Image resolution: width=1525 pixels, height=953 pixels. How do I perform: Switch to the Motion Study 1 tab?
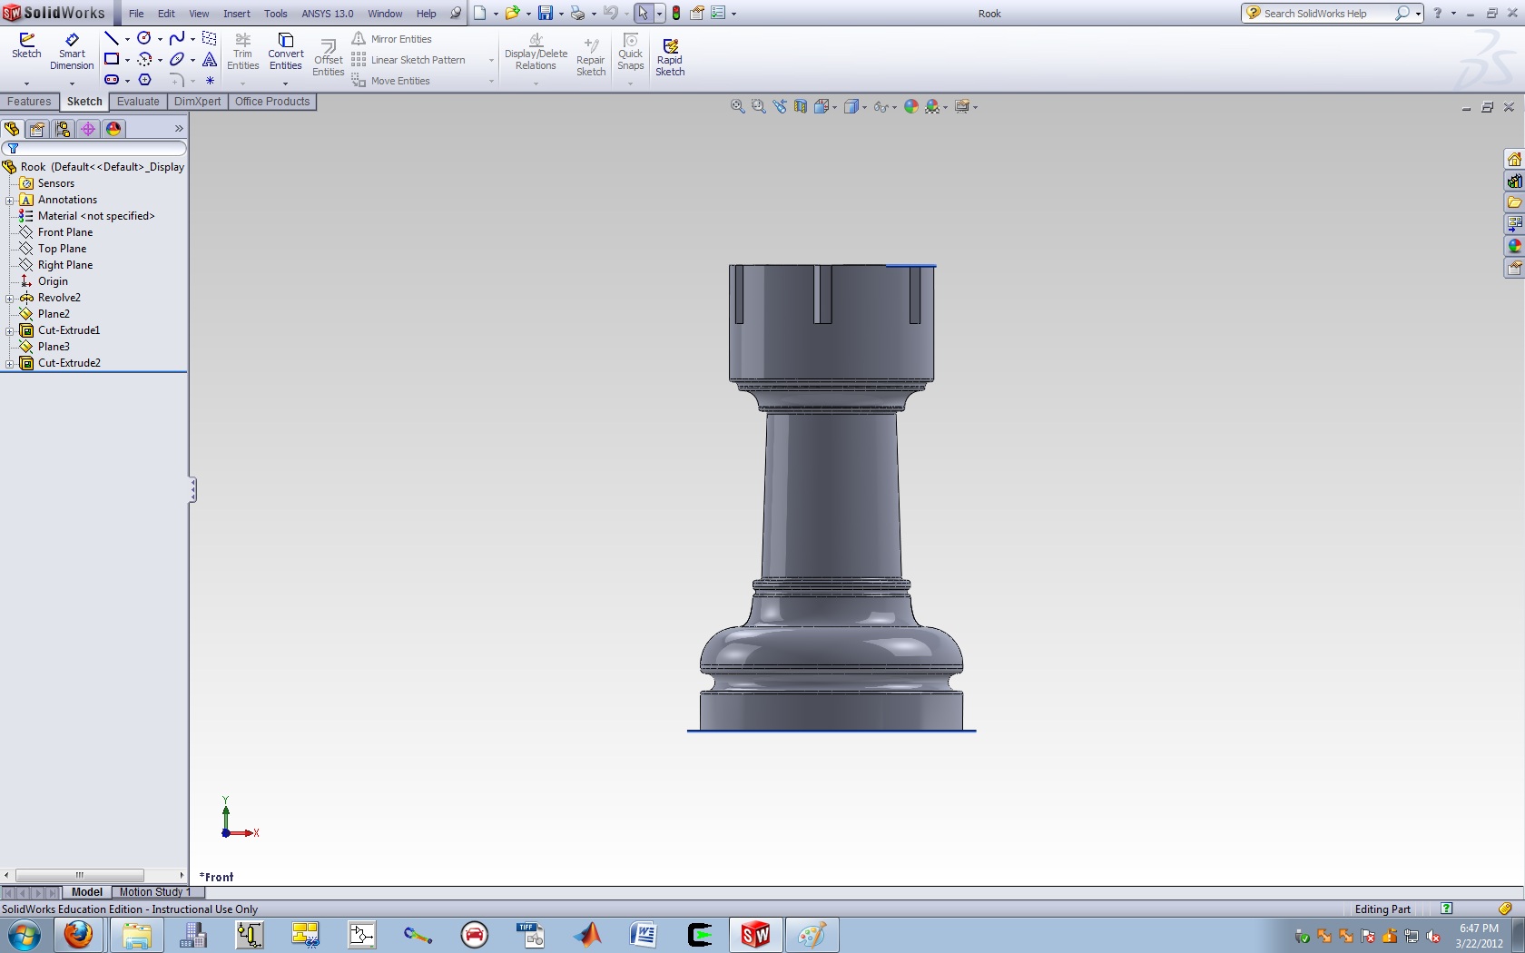[154, 892]
